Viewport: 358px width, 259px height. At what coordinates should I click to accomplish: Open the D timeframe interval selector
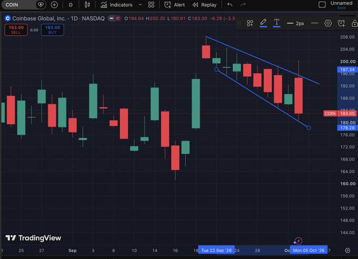[x=71, y=5]
